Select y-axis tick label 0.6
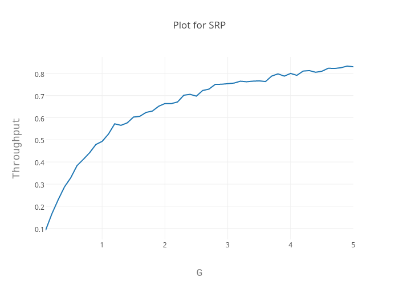Image resolution: width=399 pixels, height=285 pixels. [39, 119]
